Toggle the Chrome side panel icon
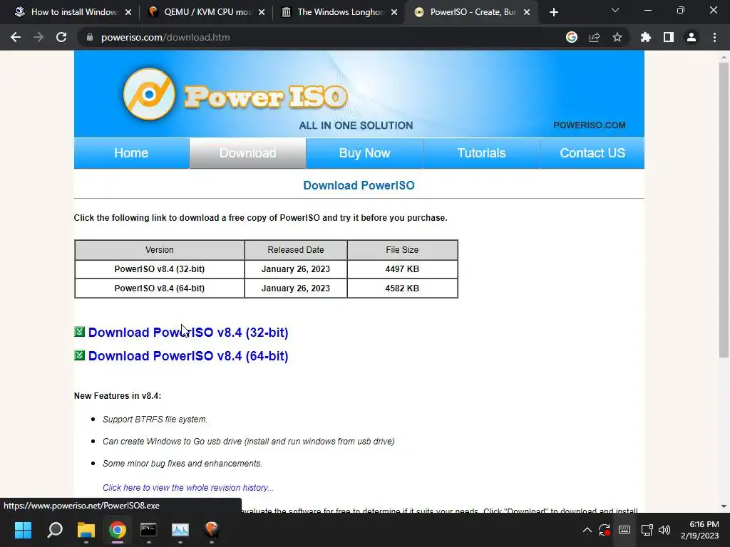 point(669,37)
